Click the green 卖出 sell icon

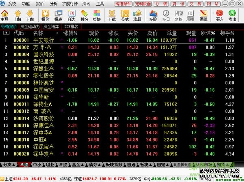click(x=232, y=15)
